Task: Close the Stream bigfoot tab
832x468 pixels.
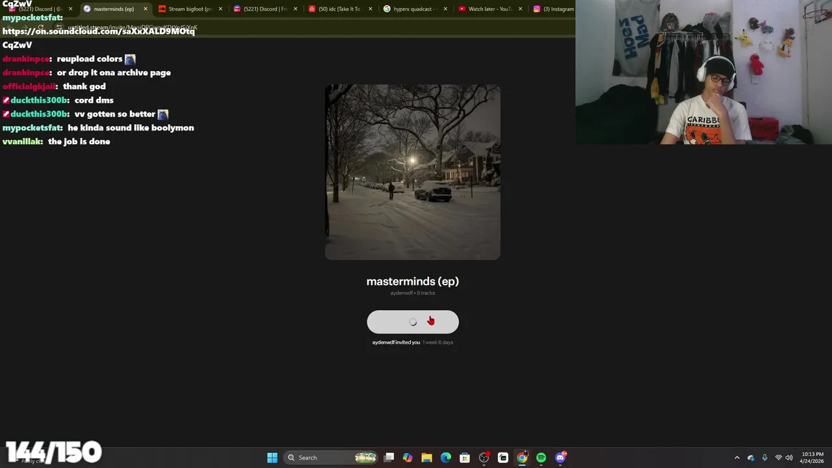Action: (221, 9)
